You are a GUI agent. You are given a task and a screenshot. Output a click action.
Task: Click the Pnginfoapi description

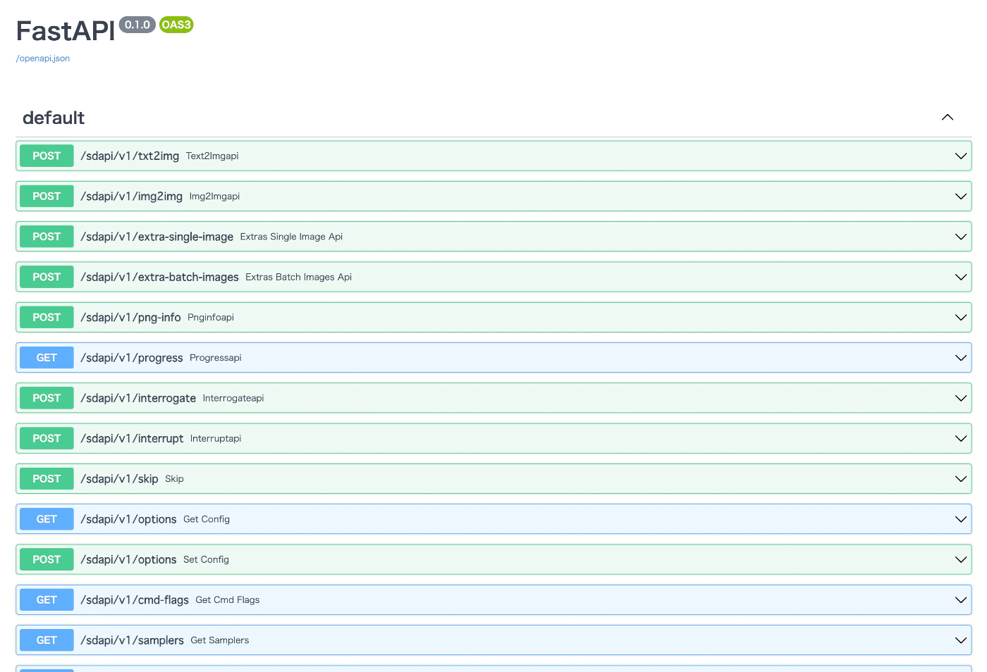click(x=211, y=318)
